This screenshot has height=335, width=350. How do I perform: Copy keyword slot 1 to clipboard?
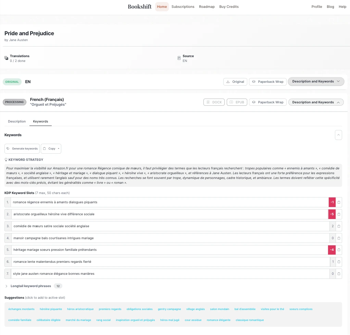click(x=339, y=202)
